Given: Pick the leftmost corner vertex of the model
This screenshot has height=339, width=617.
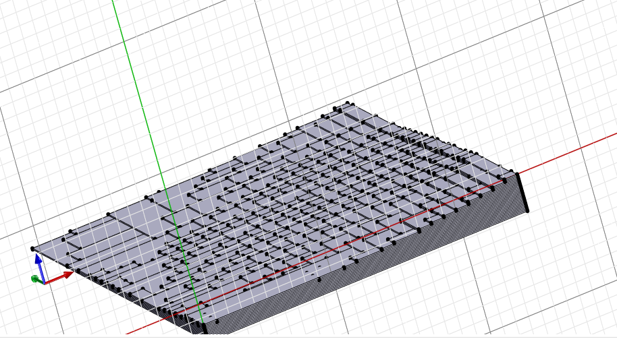Looking at the screenshot, I should tap(33, 249).
